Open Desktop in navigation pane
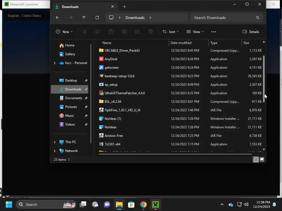This screenshot has width=282, height=211. [x=71, y=80]
